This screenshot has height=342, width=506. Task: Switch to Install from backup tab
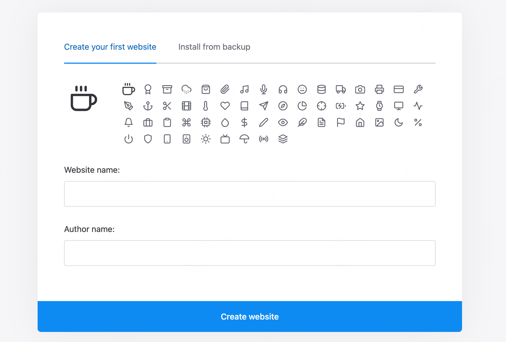click(214, 47)
